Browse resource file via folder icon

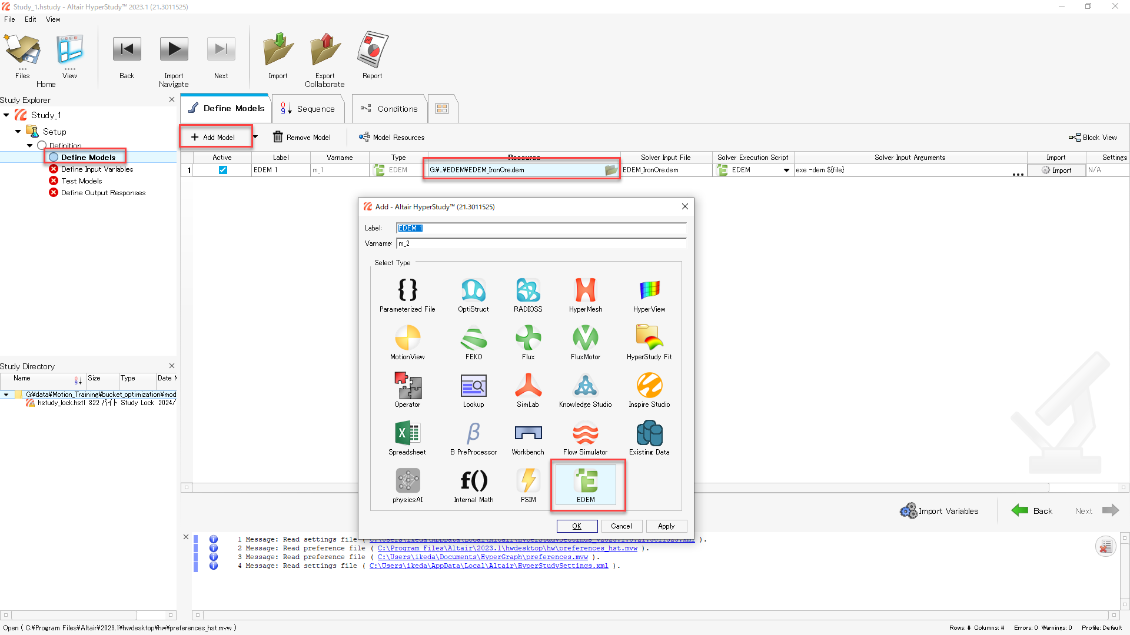pyautogui.click(x=611, y=170)
